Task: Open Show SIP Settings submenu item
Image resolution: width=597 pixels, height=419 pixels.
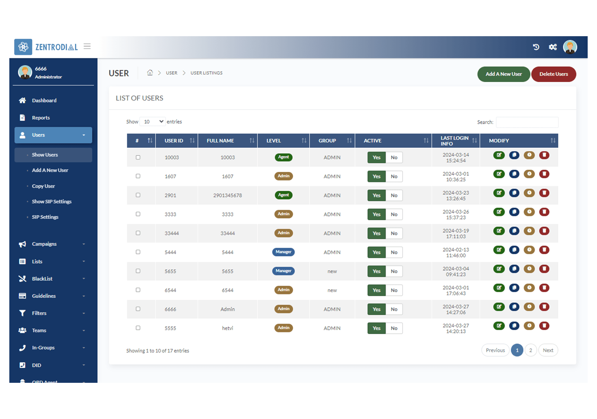Action: coord(51,201)
